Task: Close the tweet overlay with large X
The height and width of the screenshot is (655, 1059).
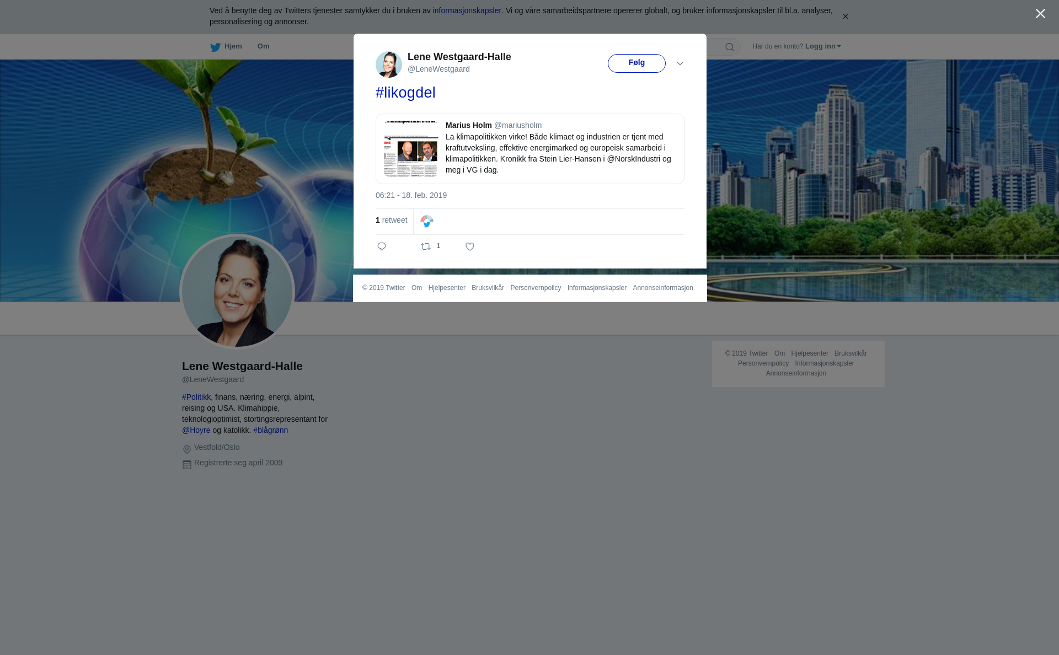Action: [1040, 14]
